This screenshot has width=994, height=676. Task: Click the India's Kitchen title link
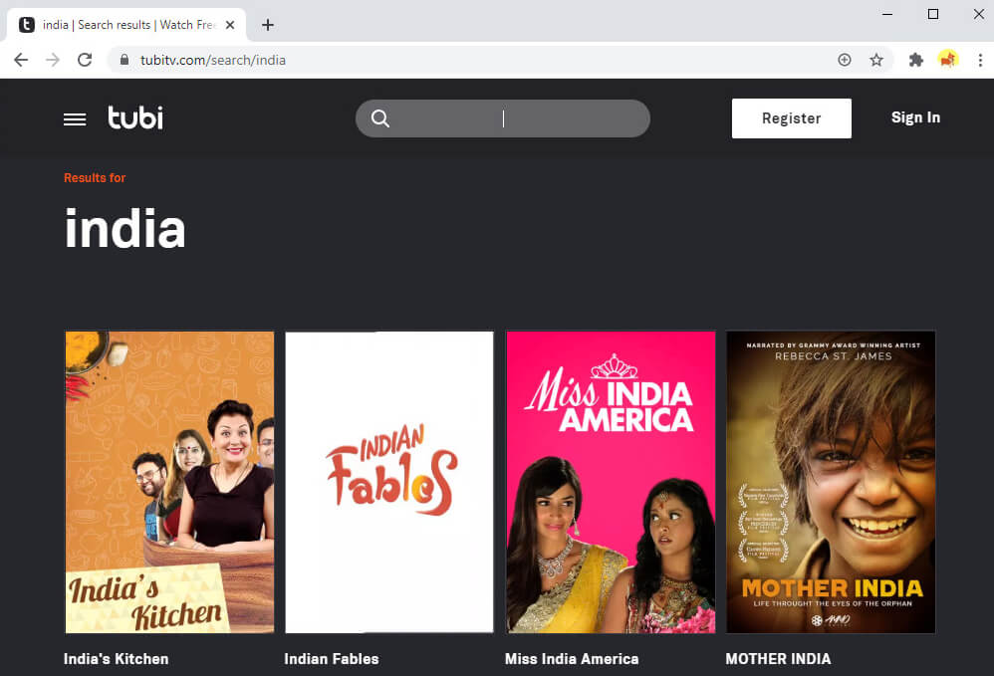(116, 659)
